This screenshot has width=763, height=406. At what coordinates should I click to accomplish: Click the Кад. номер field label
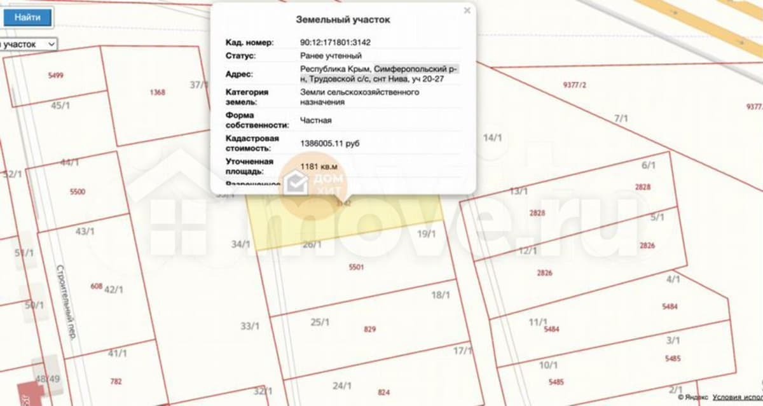249,43
